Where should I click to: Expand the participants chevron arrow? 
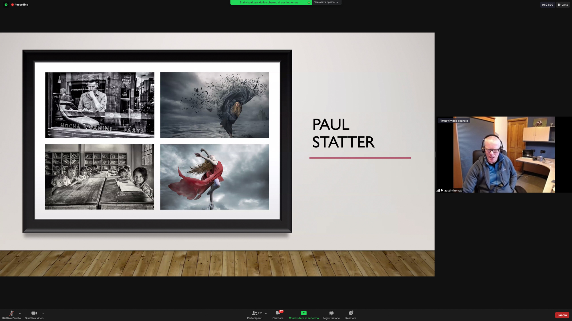click(266, 313)
